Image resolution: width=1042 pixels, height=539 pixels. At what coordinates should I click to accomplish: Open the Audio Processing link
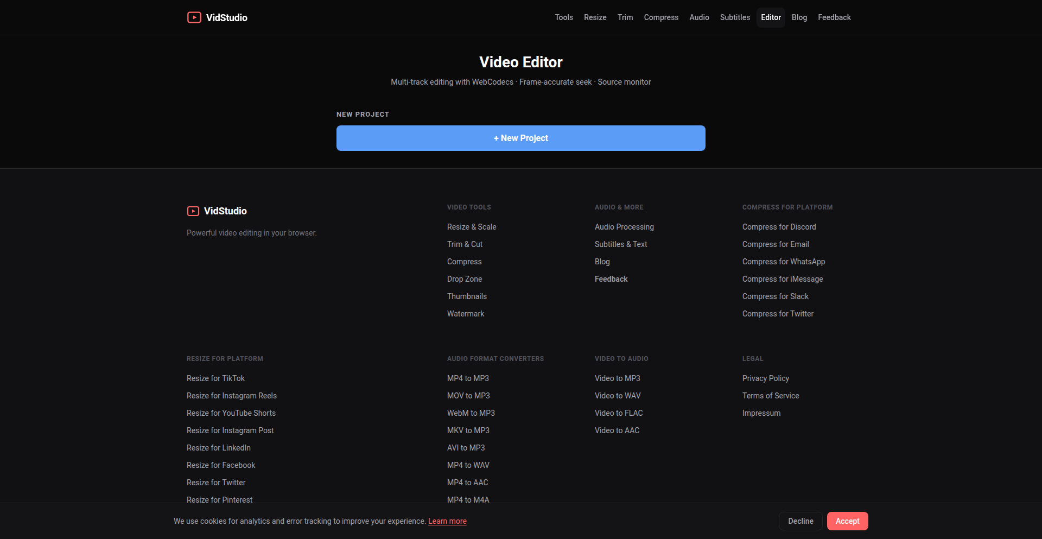tap(624, 227)
